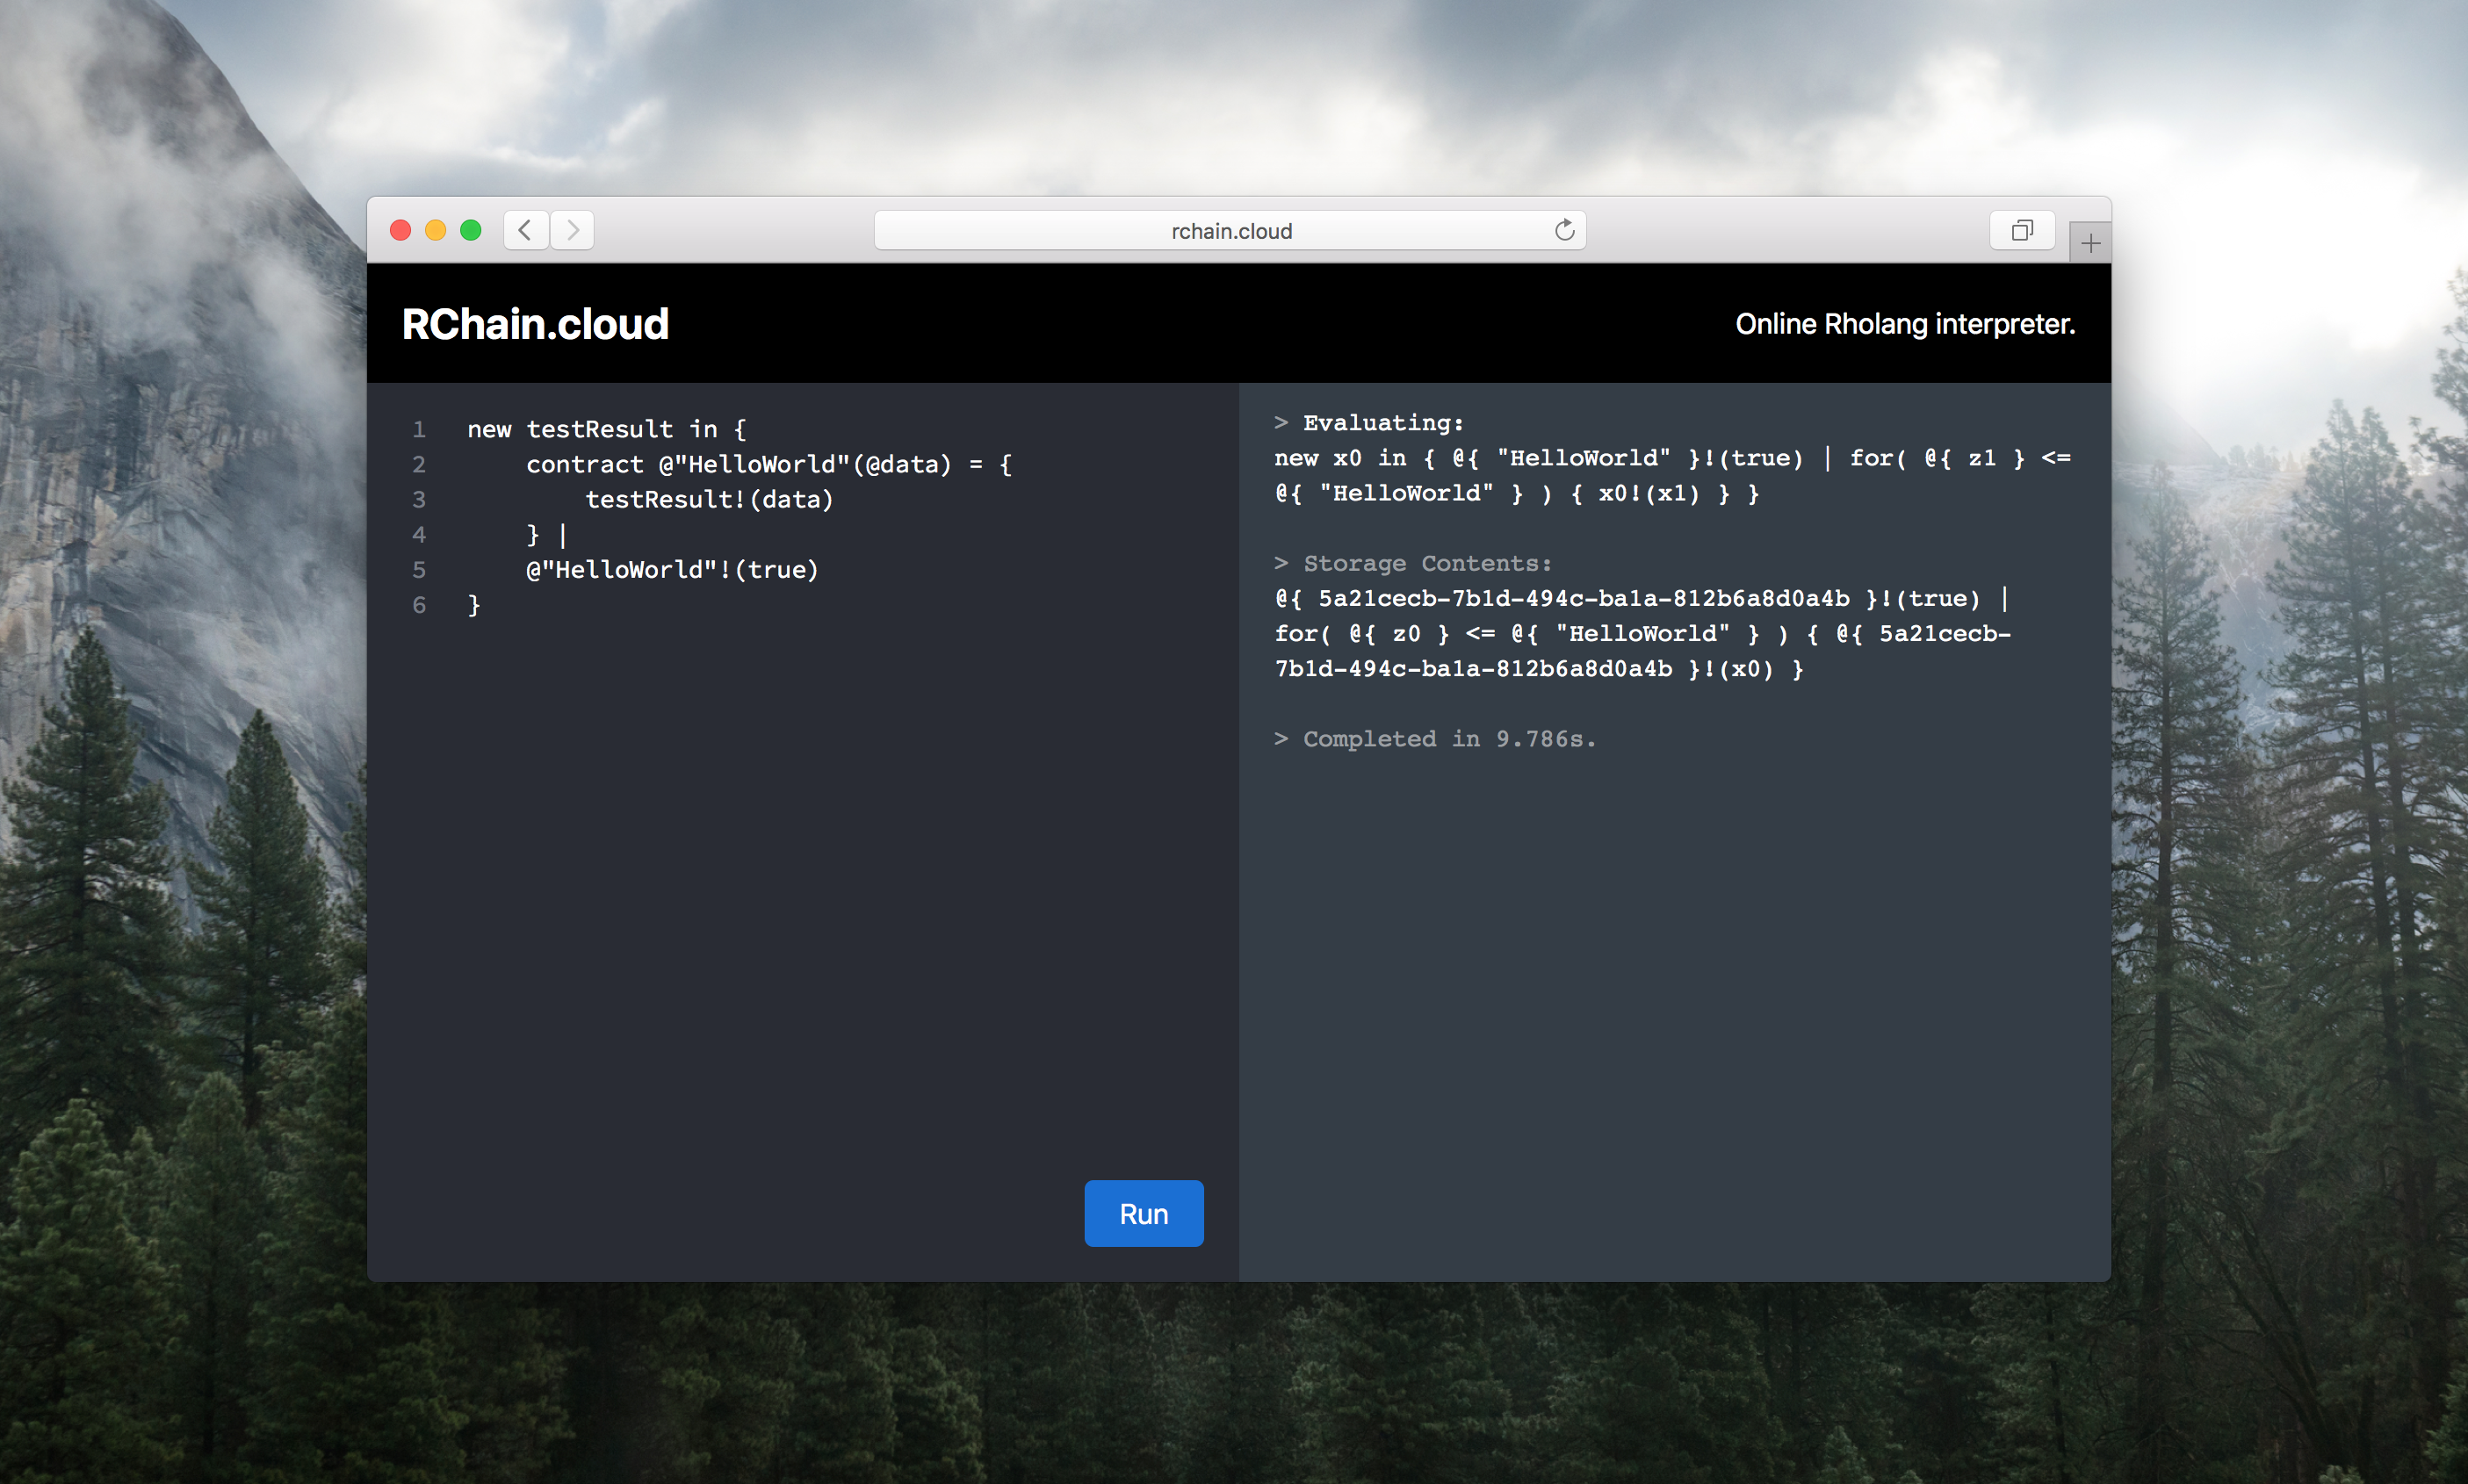Image resolution: width=2468 pixels, height=1484 pixels.
Task: Close the browser window (red dot)
Action: 400,231
